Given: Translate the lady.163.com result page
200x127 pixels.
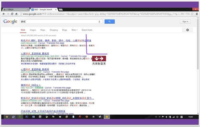Looking at the screenshot, I should tap(62, 88).
